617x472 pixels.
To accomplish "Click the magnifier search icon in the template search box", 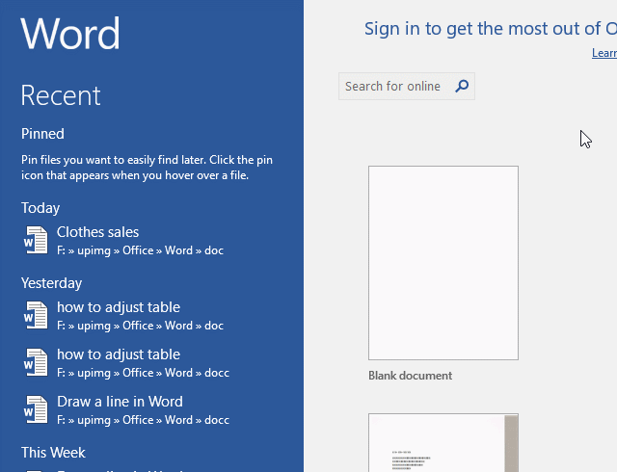I will pos(462,86).
